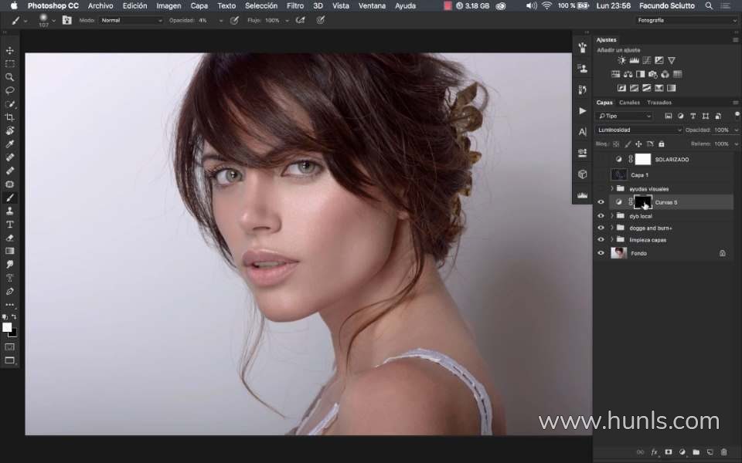The image size is (742, 463).
Task: Select the Type tool in toolbar
Action: tap(9, 225)
